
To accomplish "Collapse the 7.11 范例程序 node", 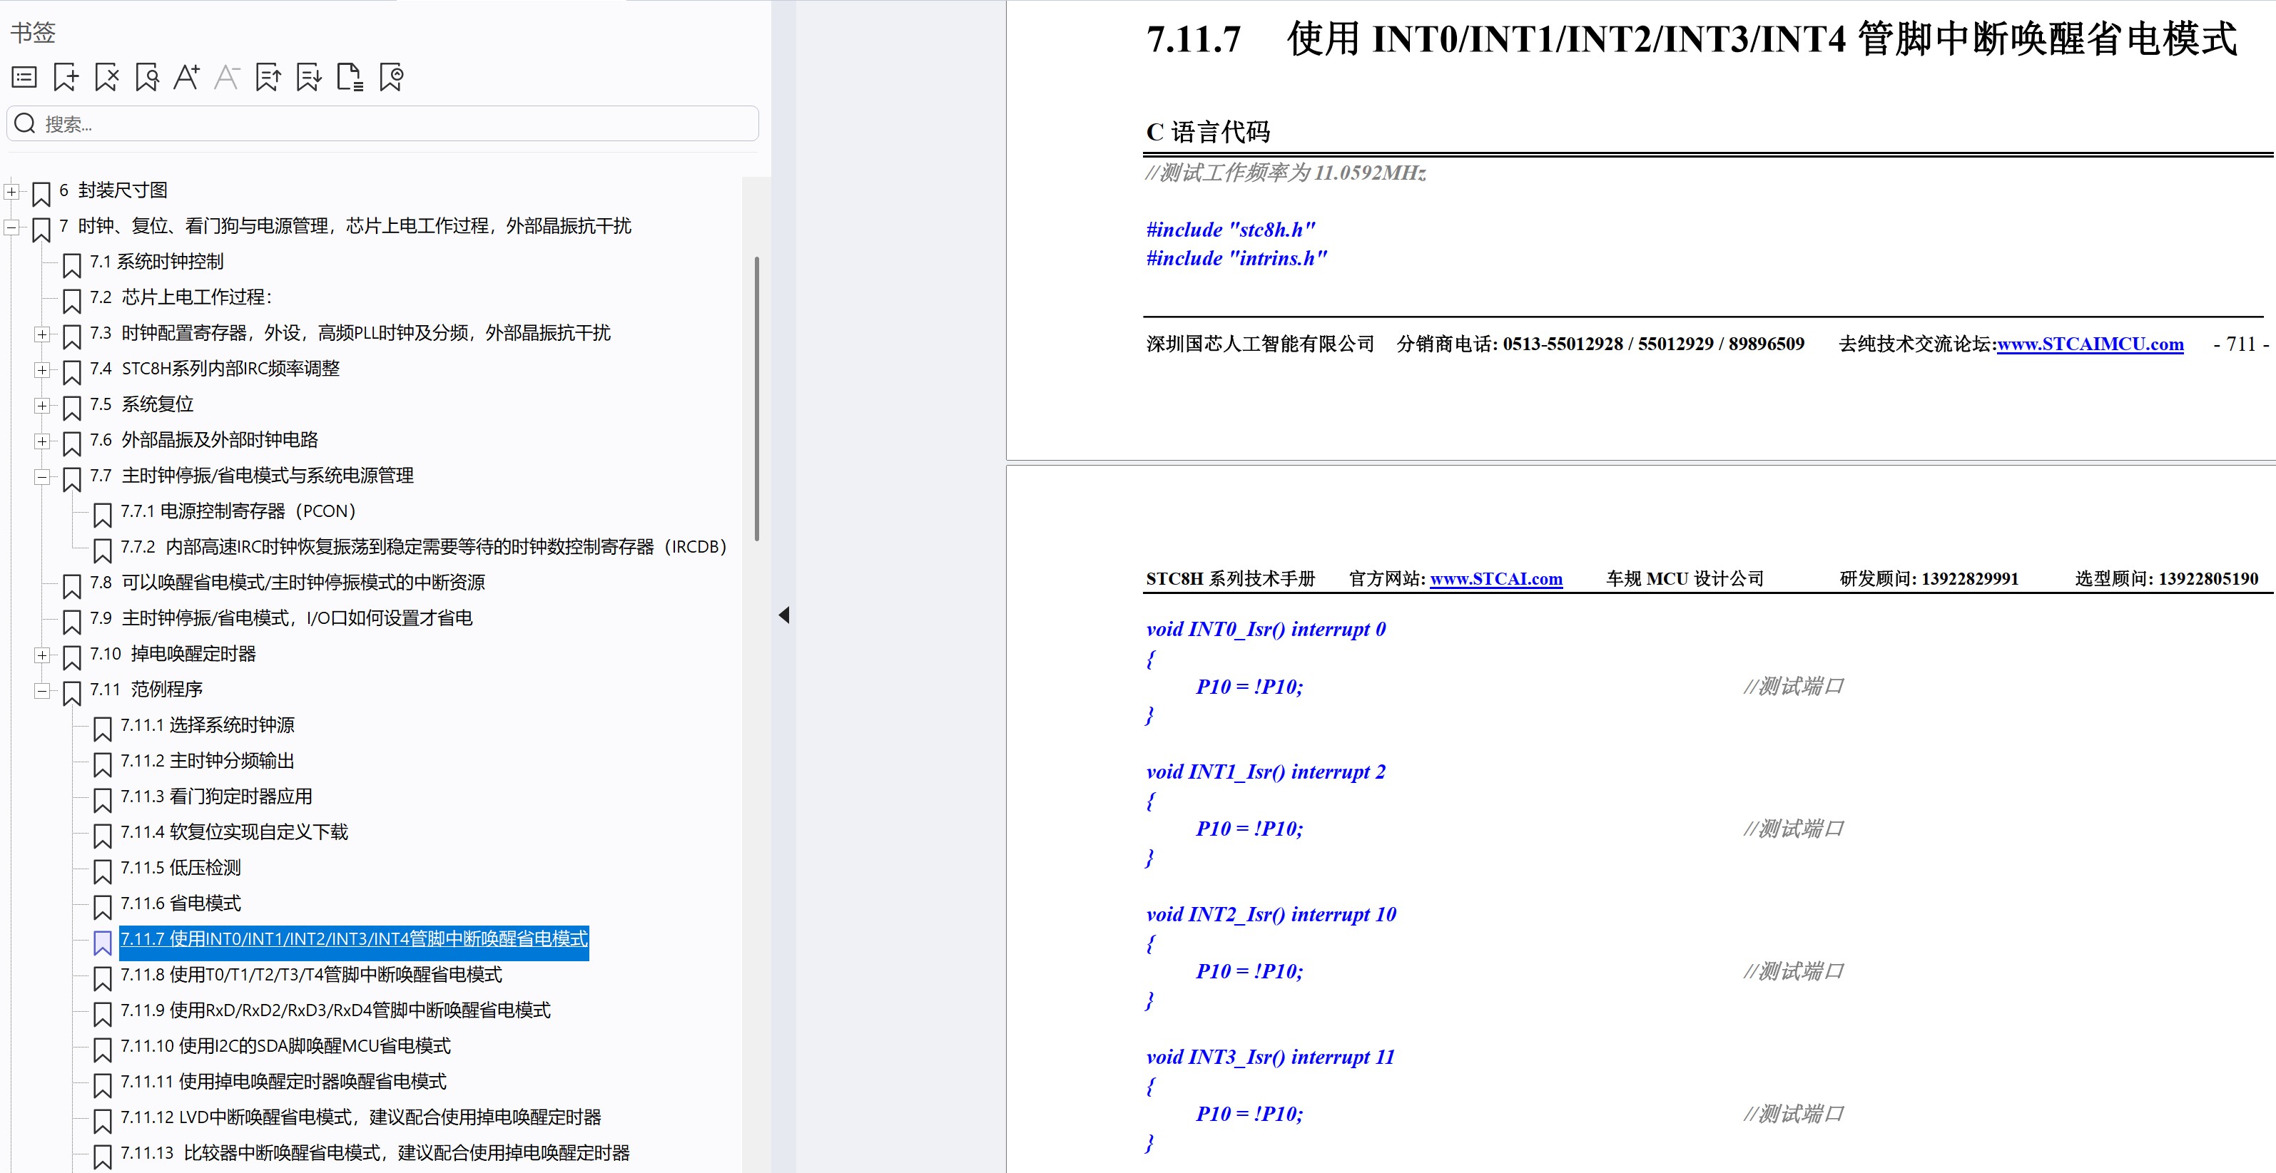I will [x=41, y=691].
